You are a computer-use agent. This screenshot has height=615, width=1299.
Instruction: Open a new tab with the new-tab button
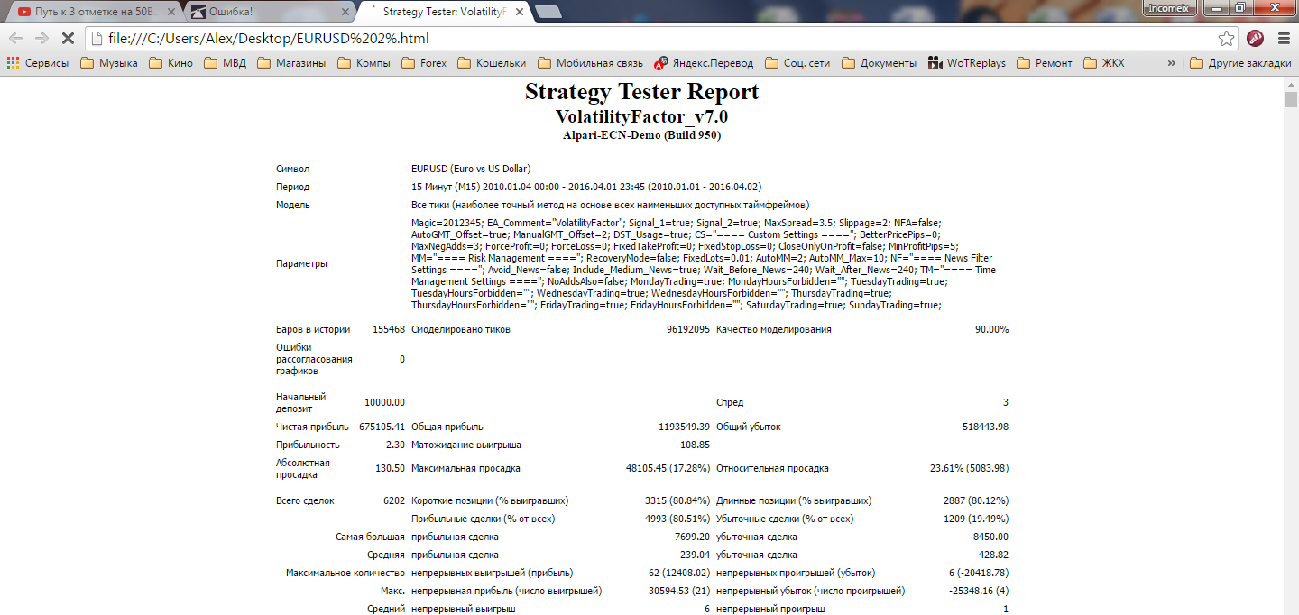tap(548, 12)
